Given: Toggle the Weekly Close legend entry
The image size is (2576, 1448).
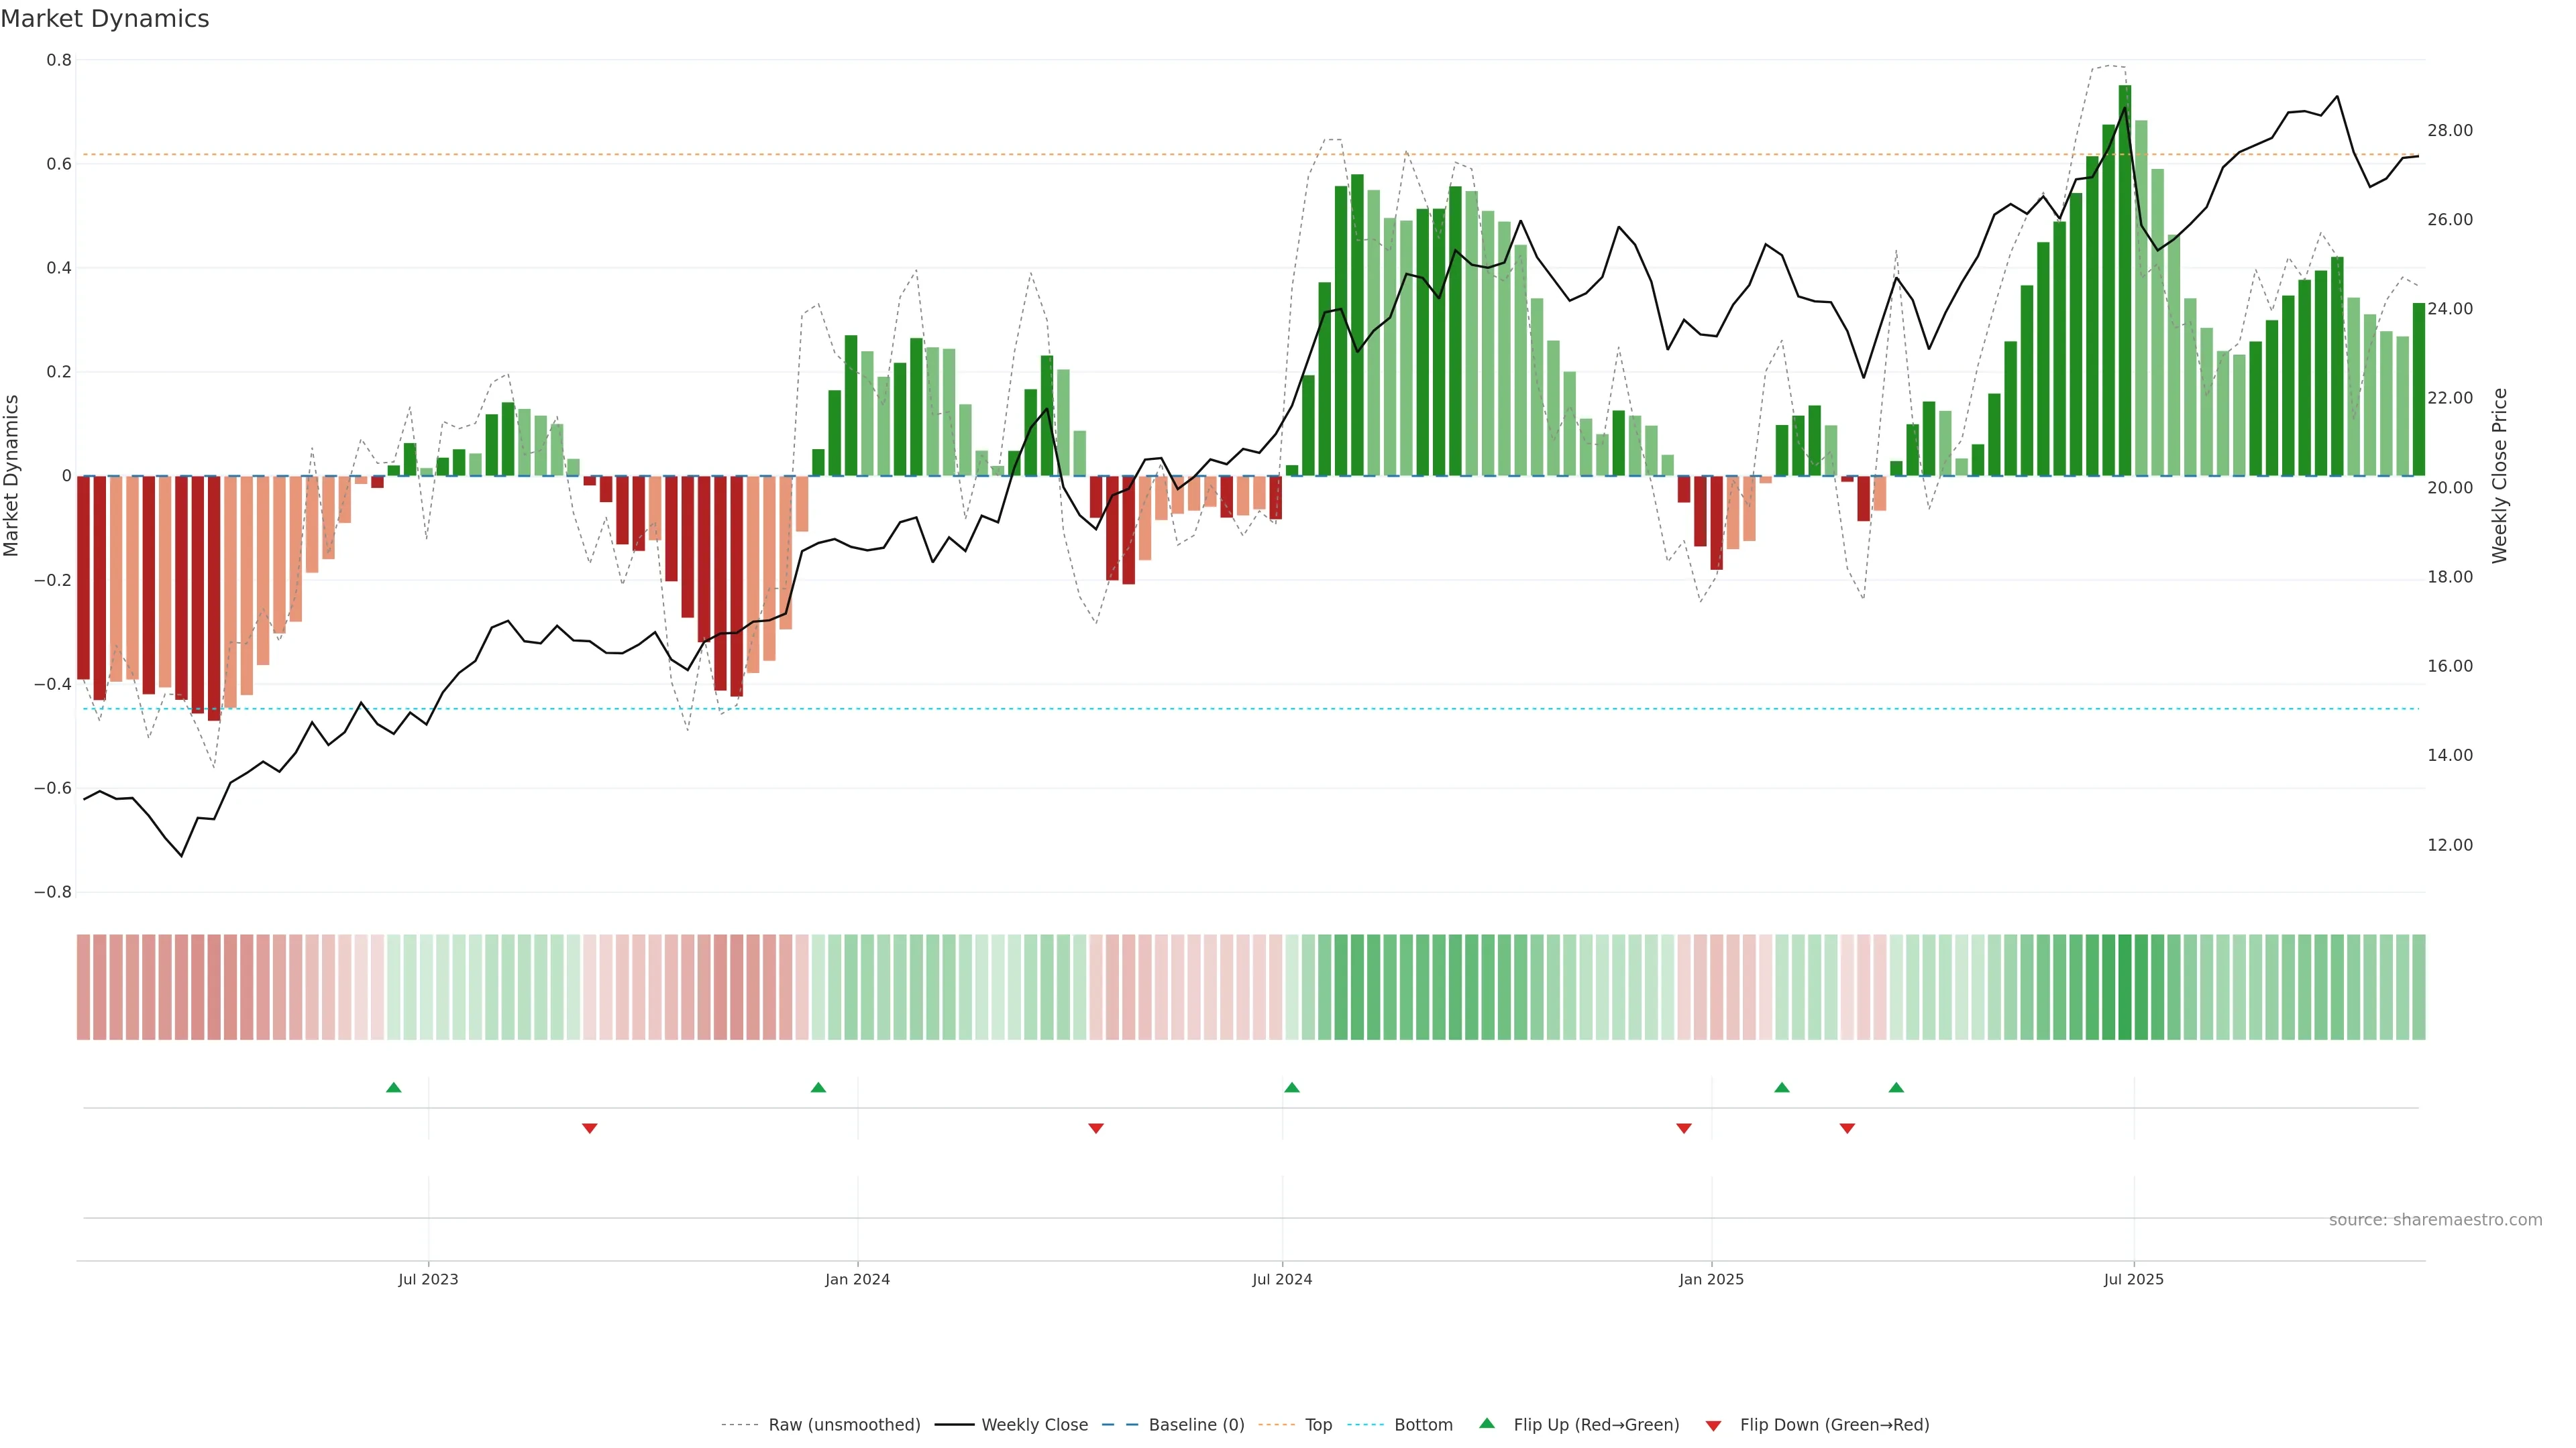Looking at the screenshot, I should click(x=1034, y=1425).
